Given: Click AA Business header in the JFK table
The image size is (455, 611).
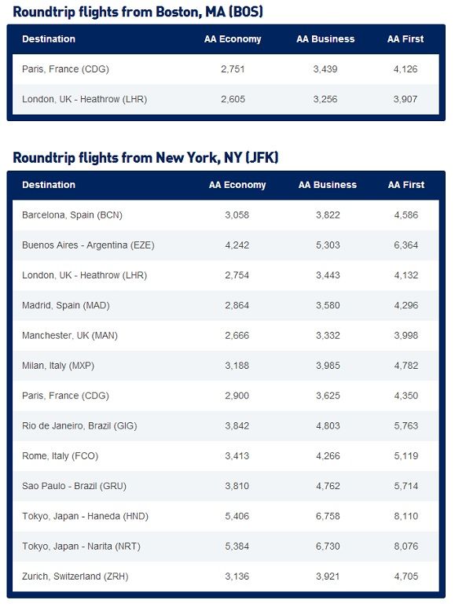Looking at the screenshot, I should 328,185.
